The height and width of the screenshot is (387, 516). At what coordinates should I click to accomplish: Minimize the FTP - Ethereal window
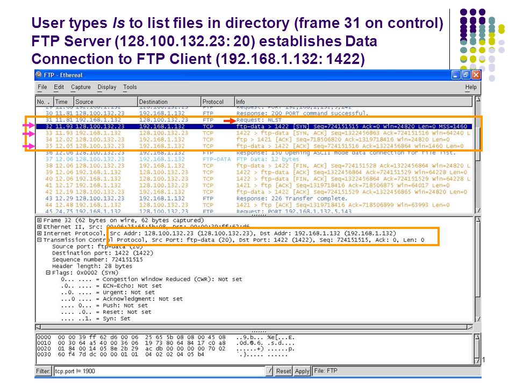pos(455,75)
